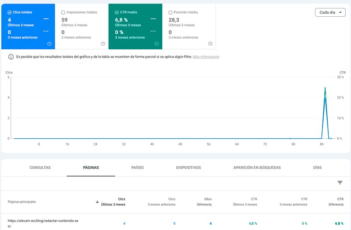The height and width of the screenshot is (230, 351).
Task: Switch to the PAÍSES tab
Action: pos(137,168)
